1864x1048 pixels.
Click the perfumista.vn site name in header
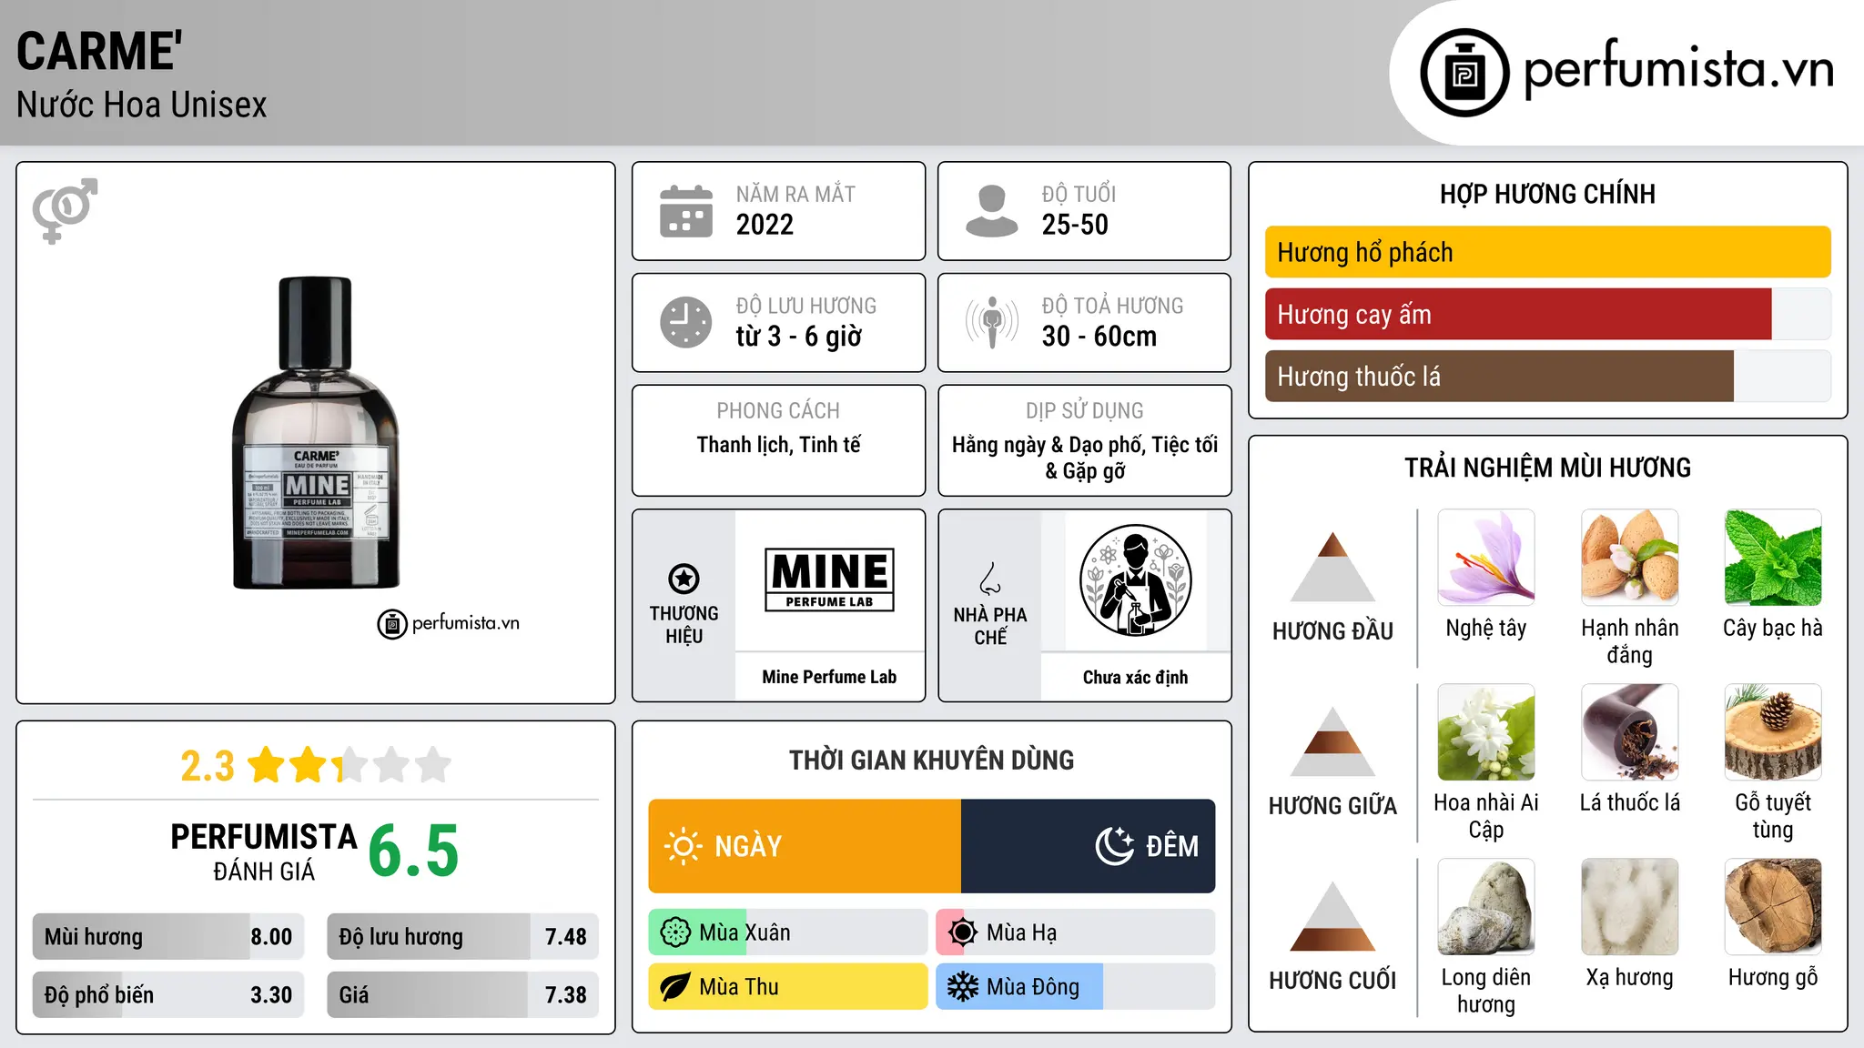(x=1679, y=69)
